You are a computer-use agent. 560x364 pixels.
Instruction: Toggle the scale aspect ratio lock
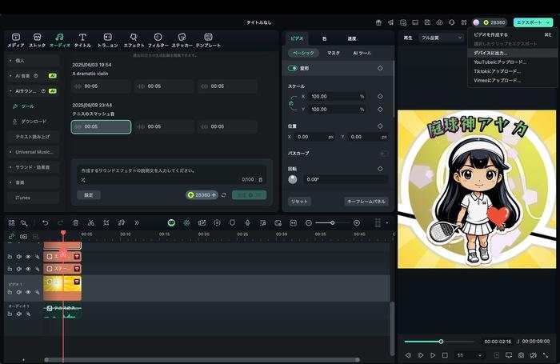(x=291, y=103)
